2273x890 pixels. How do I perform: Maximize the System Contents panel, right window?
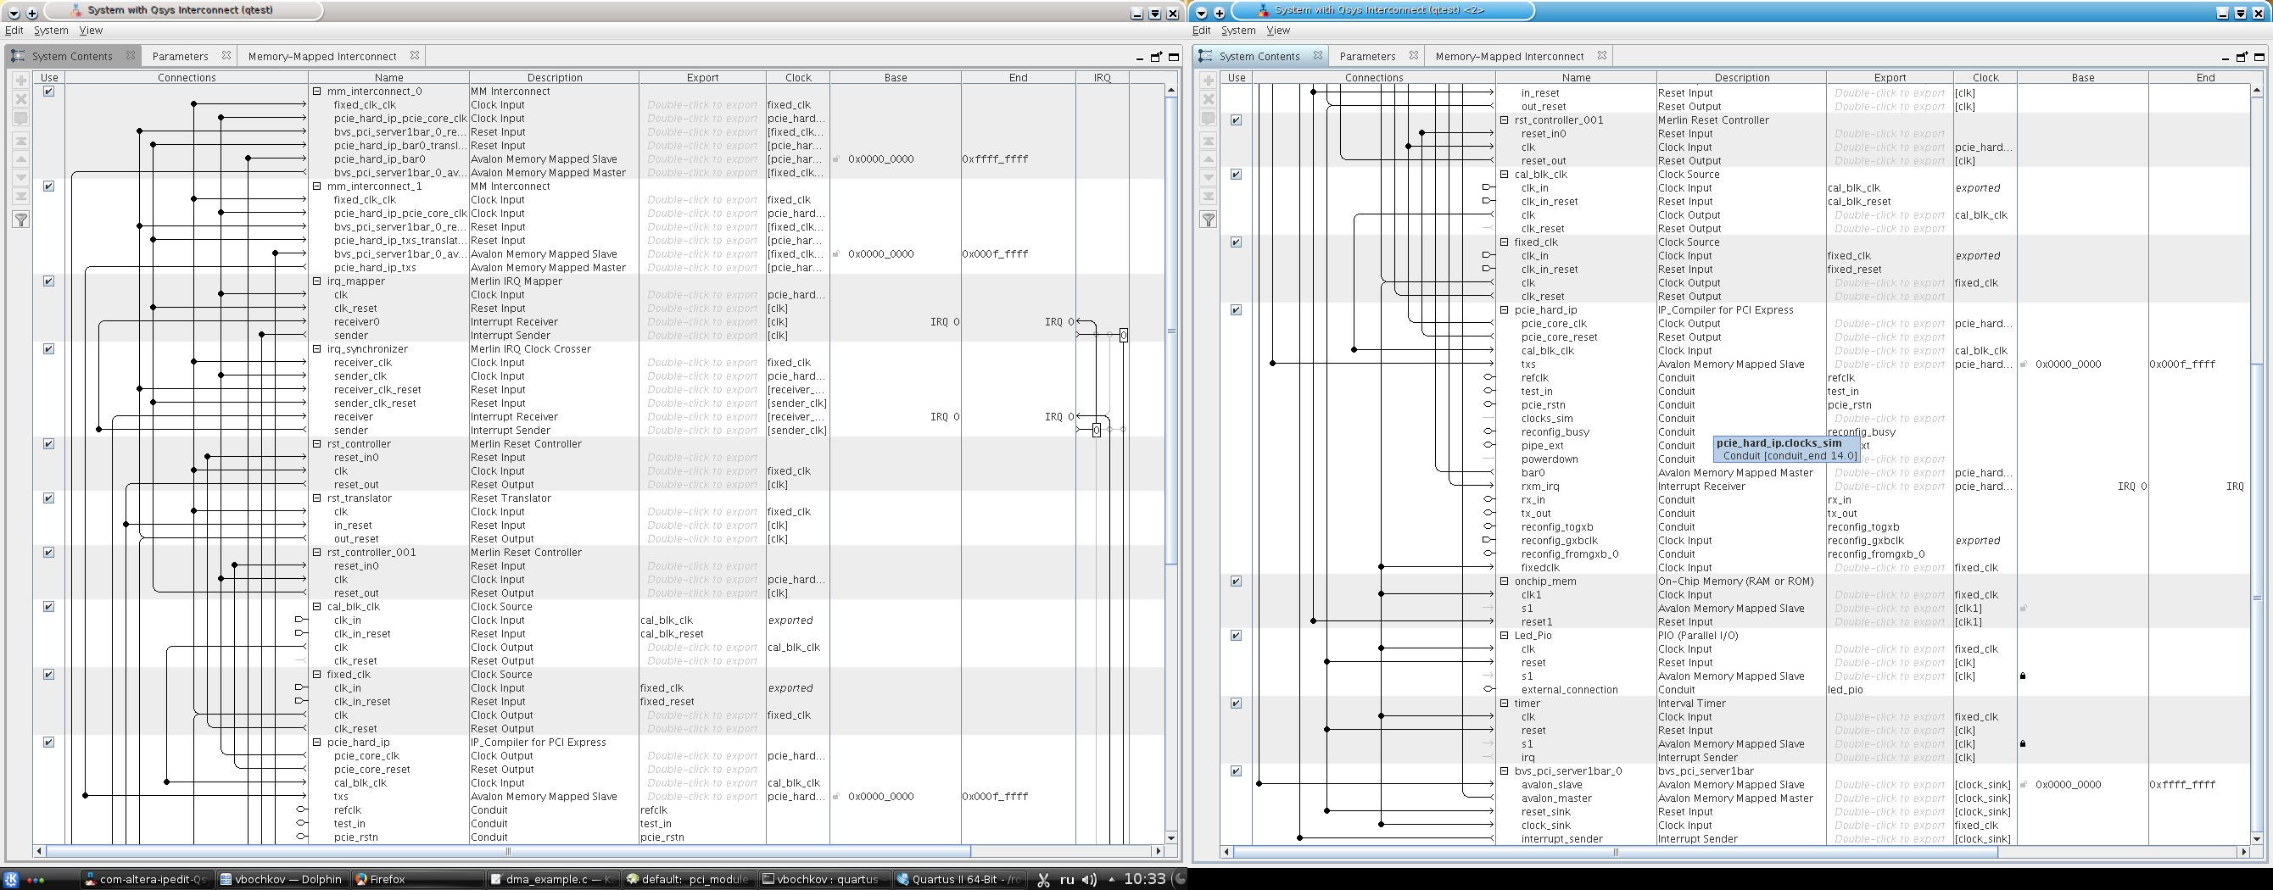(2259, 58)
